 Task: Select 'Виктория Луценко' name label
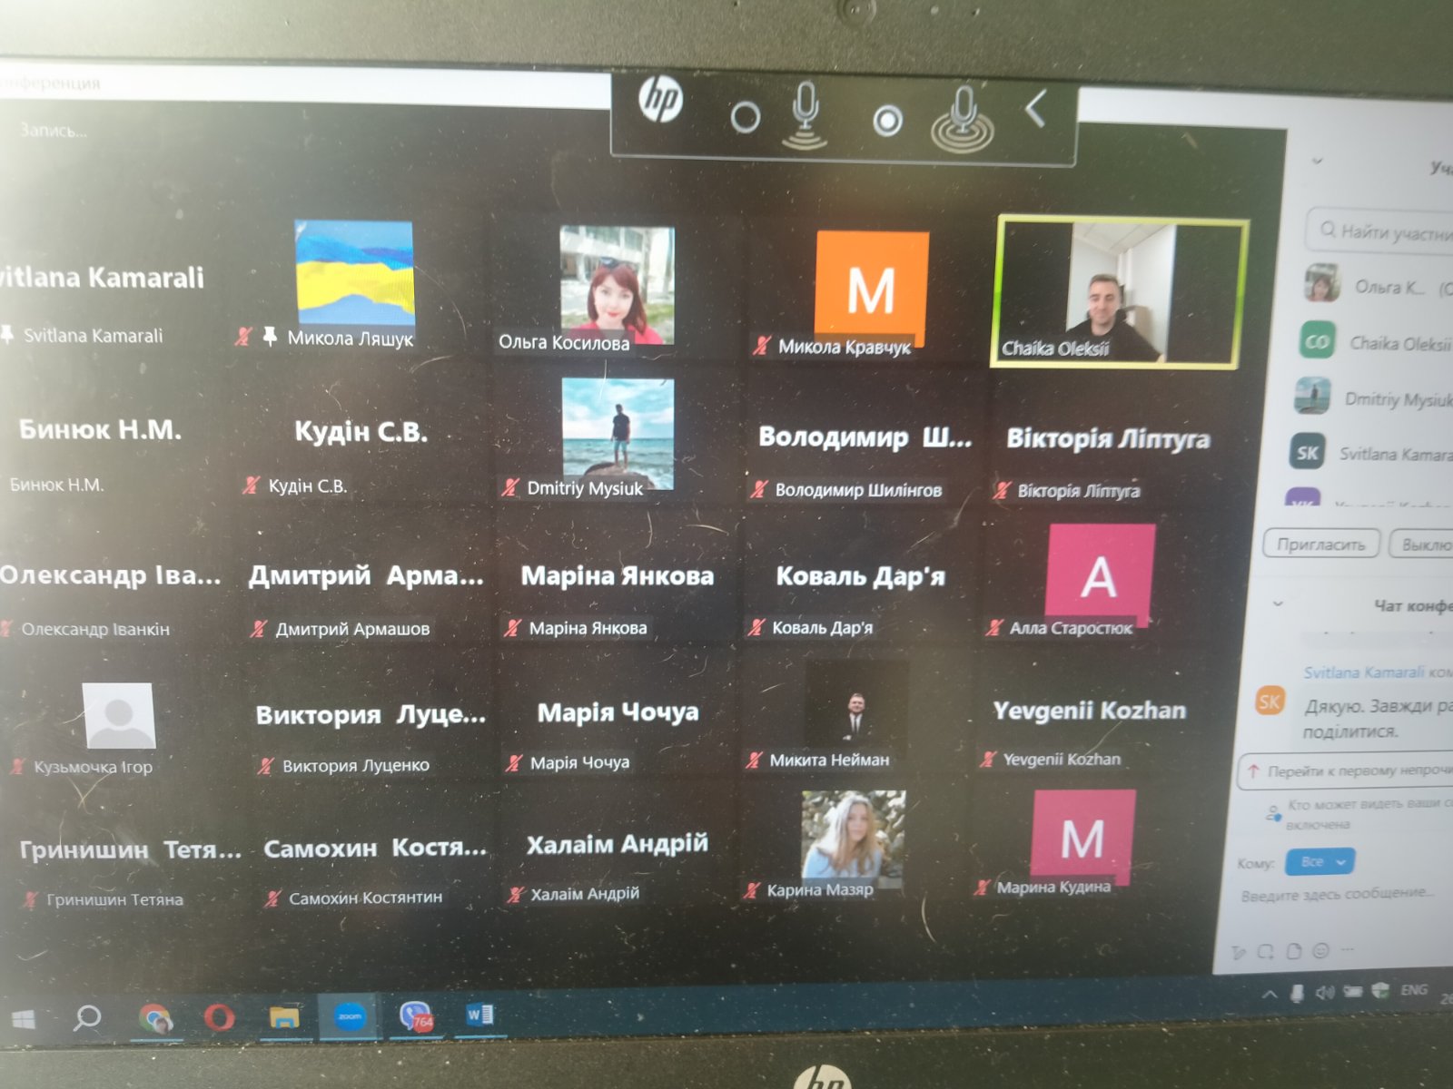(x=355, y=765)
